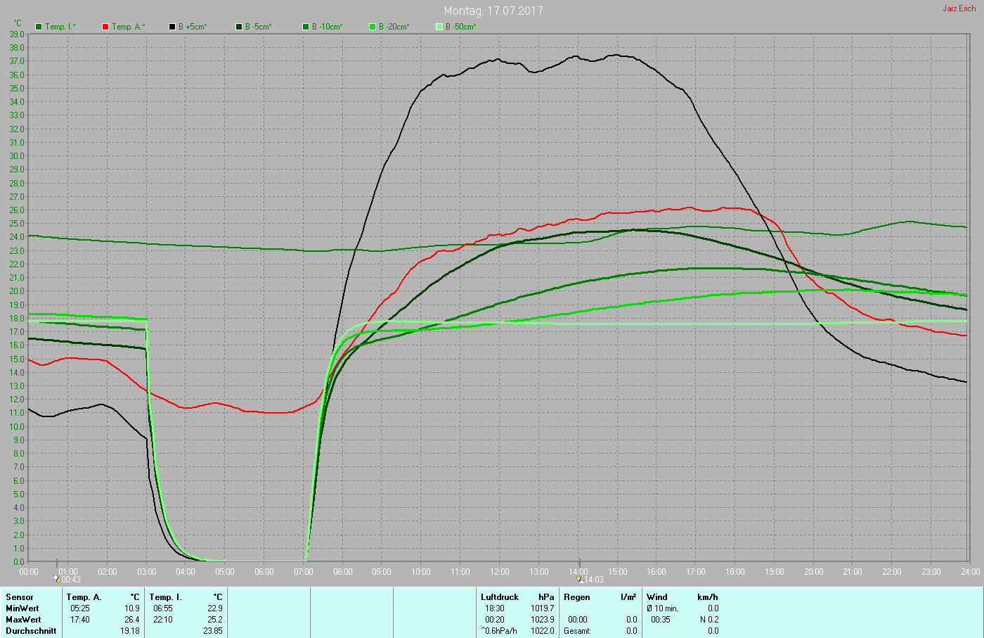Click the B -10cm legend color swatch
Viewport: 984px width, 638px height.
pyautogui.click(x=306, y=27)
